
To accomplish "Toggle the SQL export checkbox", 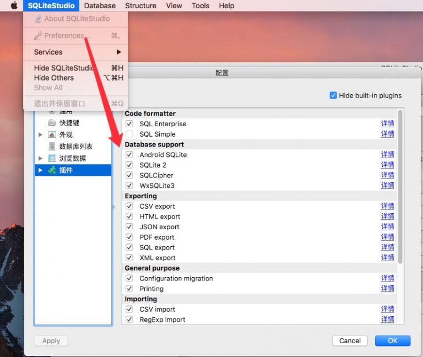I will [x=129, y=247].
